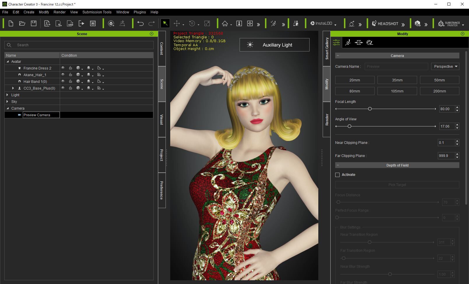
Task: Toggle visibility of Hair Band 1(0)
Action: (x=63, y=81)
